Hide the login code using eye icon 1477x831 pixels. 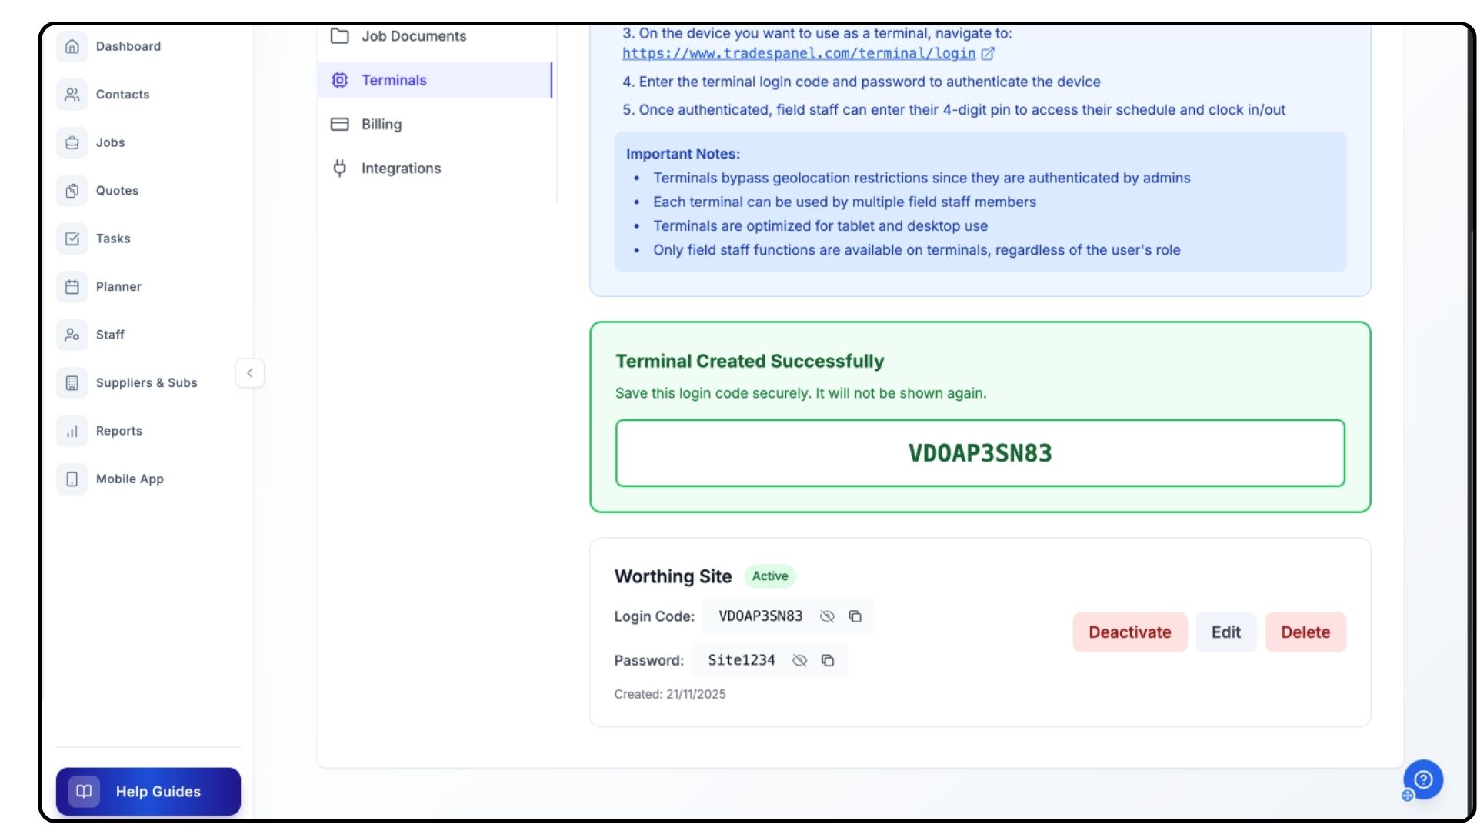point(827,616)
